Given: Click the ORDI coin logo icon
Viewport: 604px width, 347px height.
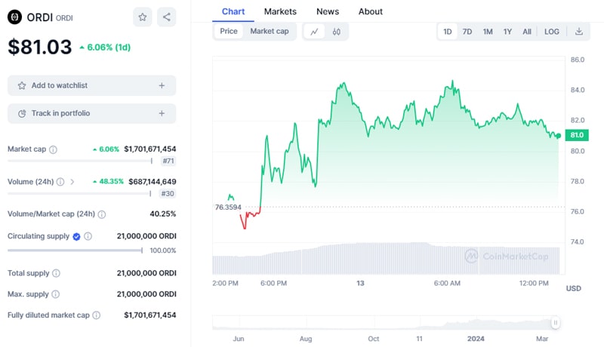Looking at the screenshot, I should pos(14,17).
